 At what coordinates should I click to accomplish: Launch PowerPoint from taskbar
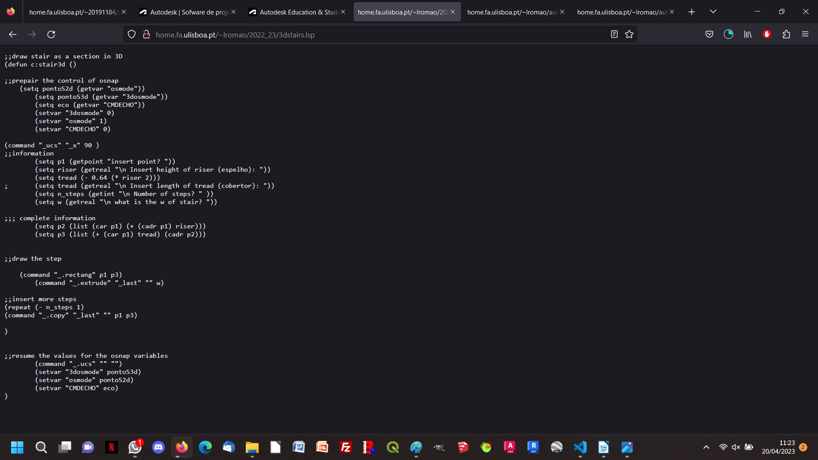click(323, 447)
